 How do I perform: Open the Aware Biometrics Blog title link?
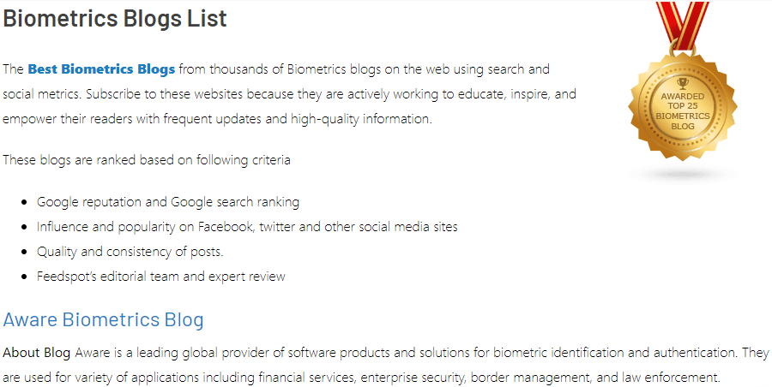(x=104, y=320)
